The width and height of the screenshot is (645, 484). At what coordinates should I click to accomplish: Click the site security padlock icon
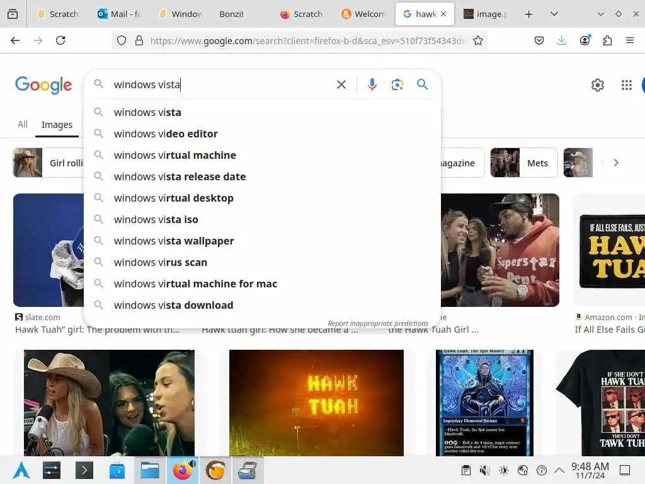pos(139,40)
